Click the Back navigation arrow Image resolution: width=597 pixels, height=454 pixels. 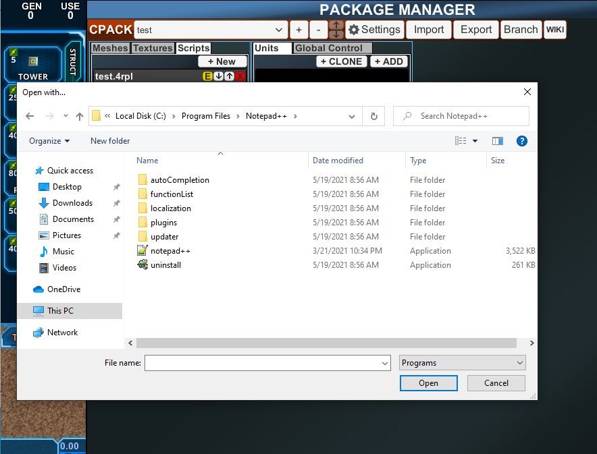[30, 116]
